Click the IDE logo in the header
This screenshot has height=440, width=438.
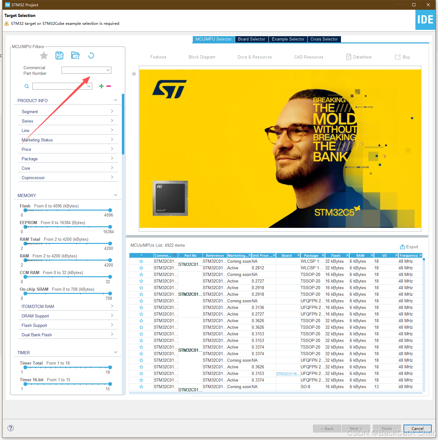tap(425, 20)
